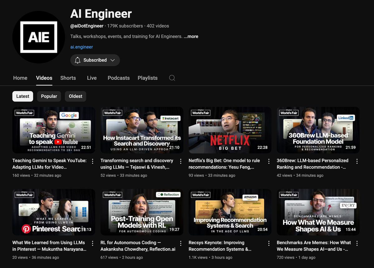Play the Netflix Big Bet thumbnail
The height and width of the screenshot is (268, 374).
click(x=230, y=130)
